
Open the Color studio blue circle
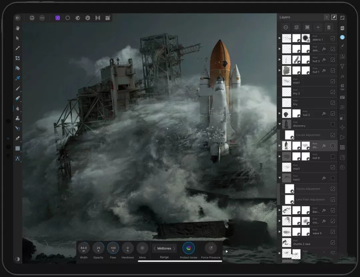(343, 37)
